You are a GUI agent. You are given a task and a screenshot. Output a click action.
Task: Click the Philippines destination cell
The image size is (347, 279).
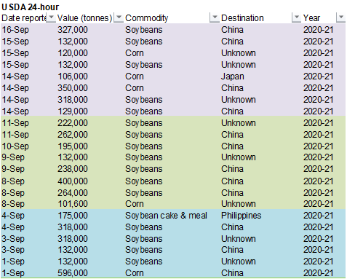(241, 216)
